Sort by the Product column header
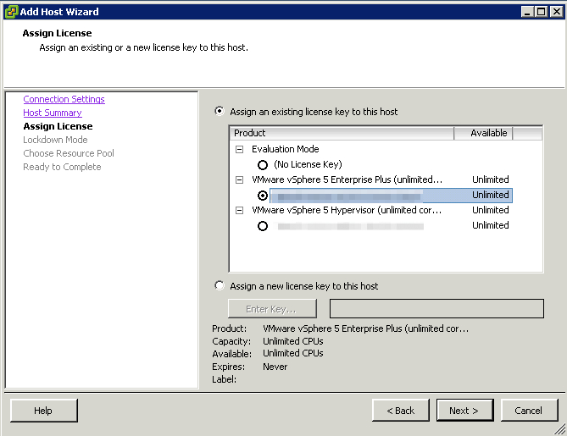This screenshot has width=567, height=436. (x=342, y=133)
